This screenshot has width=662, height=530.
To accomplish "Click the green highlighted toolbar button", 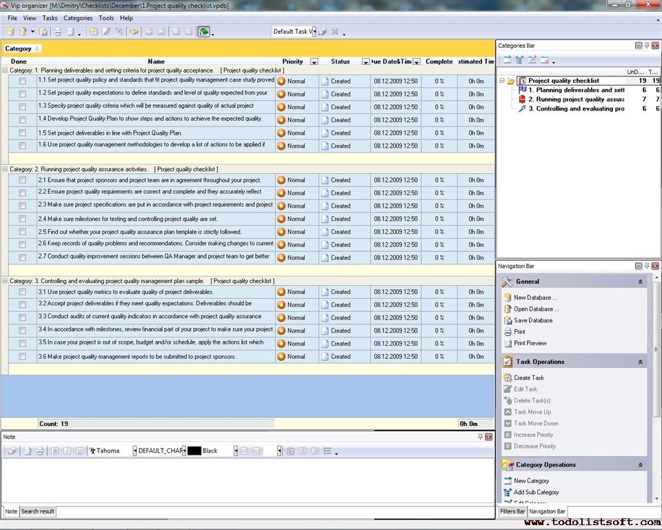I will point(204,32).
